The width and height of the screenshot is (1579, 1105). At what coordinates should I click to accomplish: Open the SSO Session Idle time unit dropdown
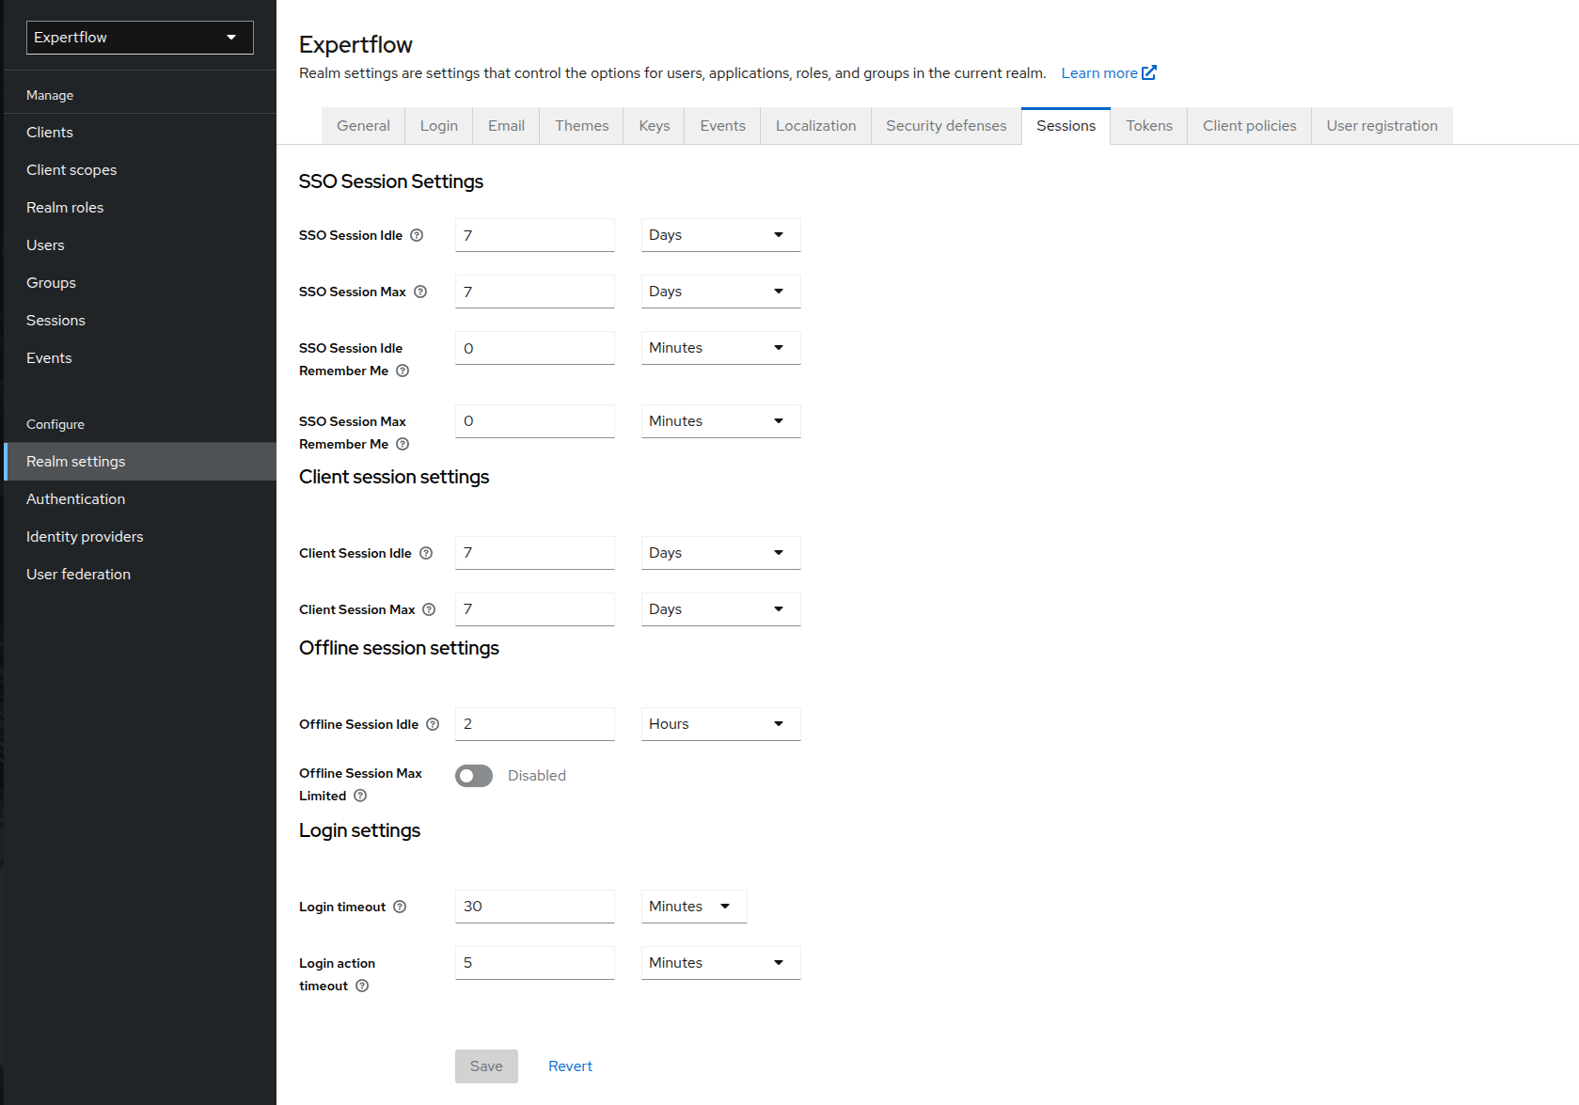tap(720, 235)
